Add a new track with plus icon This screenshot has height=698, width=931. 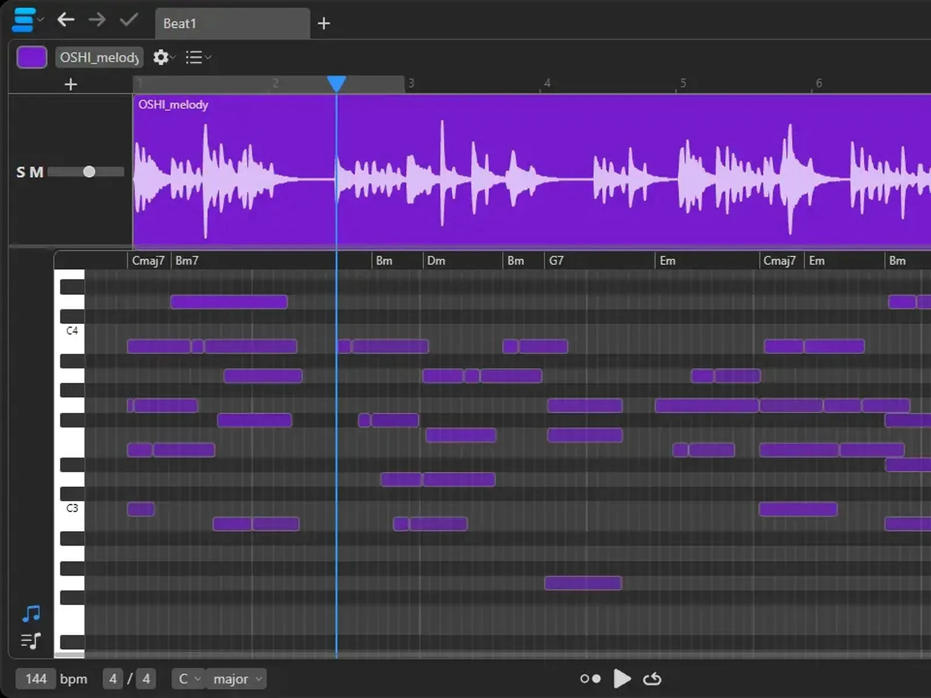coord(70,84)
